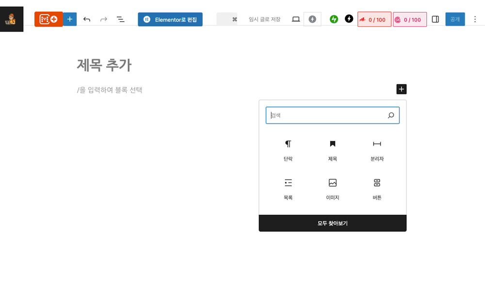Image resolution: width=485 pixels, height=290 pixels.
Task: Select the 이미지 block
Action: (x=332, y=188)
